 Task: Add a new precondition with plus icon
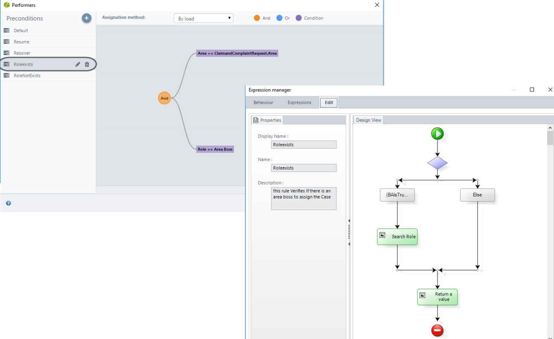point(86,18)
